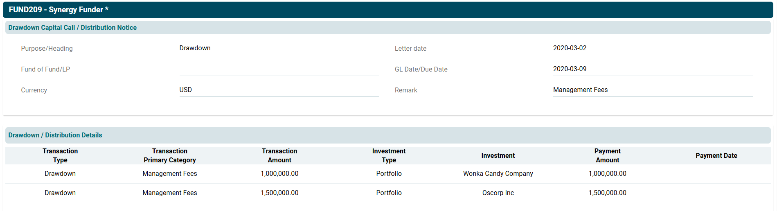Viewport: 777px width, 211px height.
Task: Click the 1,500,000.00 Payment Amount cell
Action: [x=607, y=193]
